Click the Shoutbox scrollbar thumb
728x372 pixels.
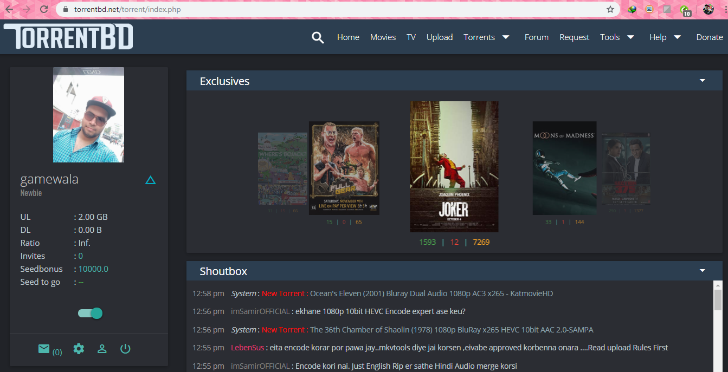(x=718, y=299)
